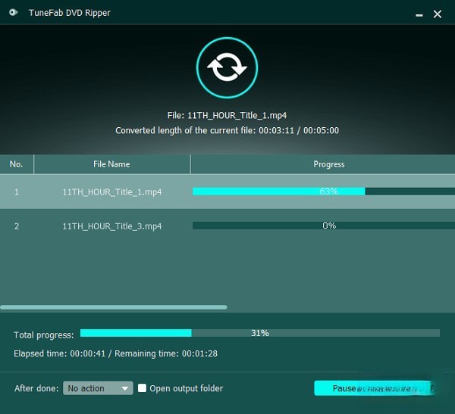Click the 0% progress bar of Title_3
Image resolution: width=455 pixels, height=414 pixels.
pos(324,226)
